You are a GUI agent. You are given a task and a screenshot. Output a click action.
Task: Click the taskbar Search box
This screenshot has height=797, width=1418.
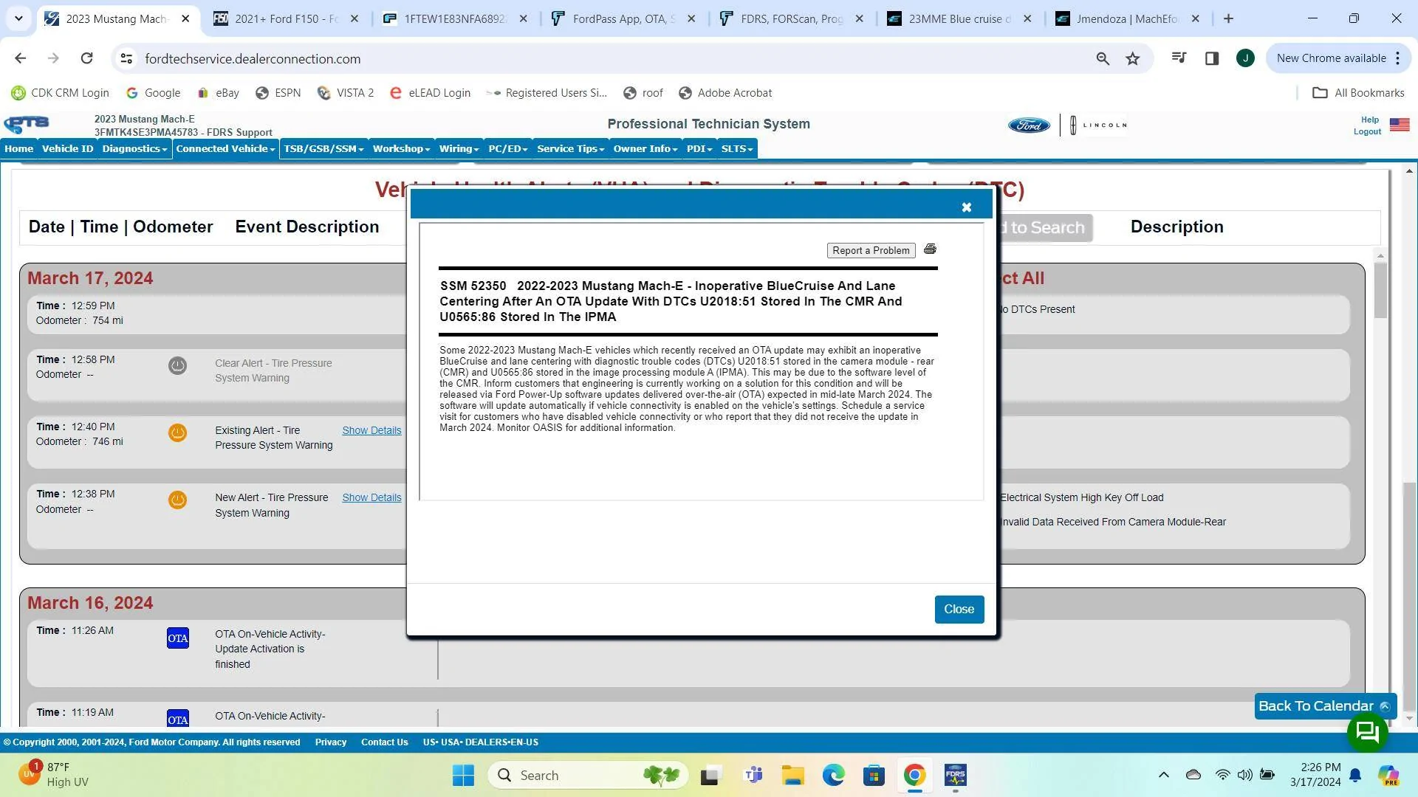click(588, 776)
